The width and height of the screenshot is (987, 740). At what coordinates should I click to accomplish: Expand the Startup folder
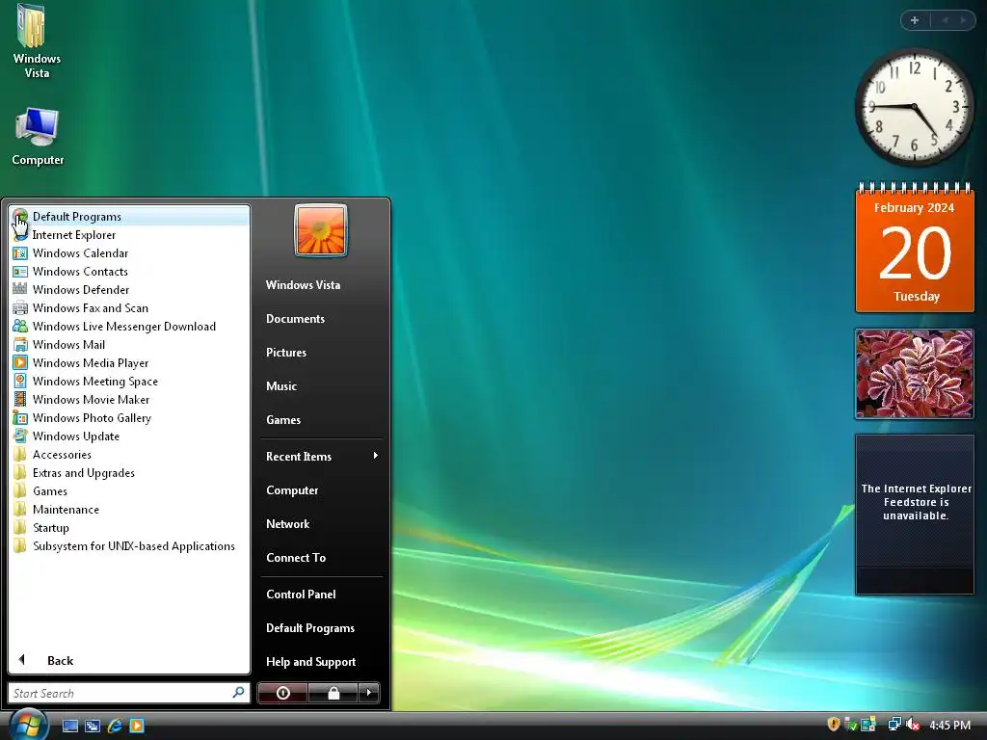tap(130, 527)
